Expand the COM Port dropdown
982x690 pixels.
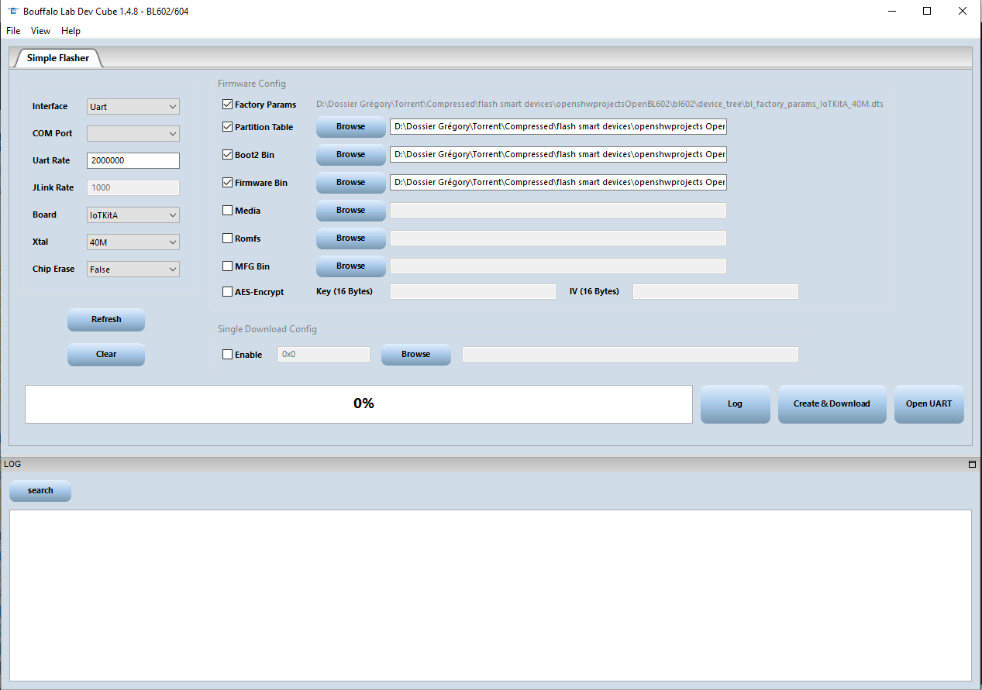(133, 134)
